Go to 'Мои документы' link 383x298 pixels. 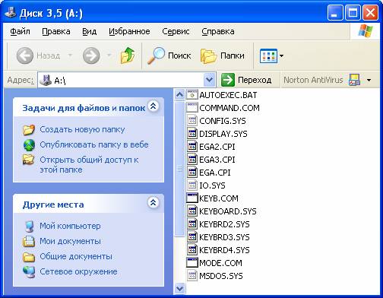(x=70, y=241)
